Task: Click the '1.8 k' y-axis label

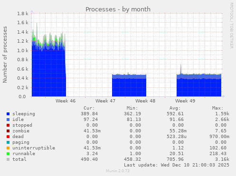Action: coord(23,14)
